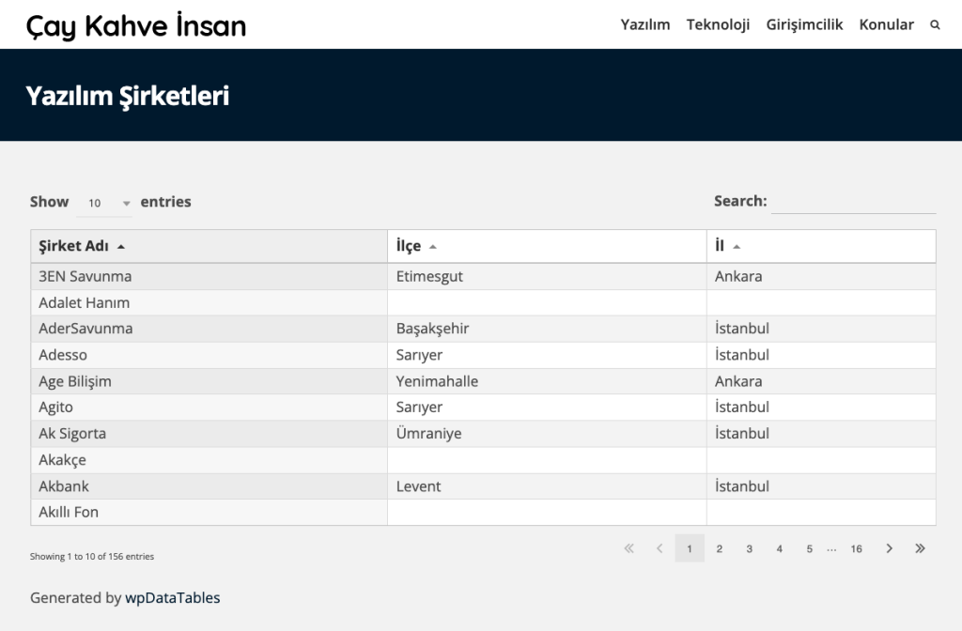Screen dimensions: 962x631
Task: Click the Başakşehir district cell
Action: [x=548, y=329]
